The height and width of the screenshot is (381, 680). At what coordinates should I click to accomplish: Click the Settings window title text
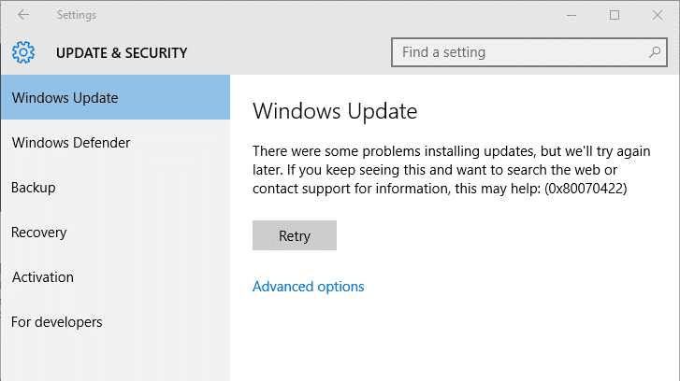(x=77, y=15)
